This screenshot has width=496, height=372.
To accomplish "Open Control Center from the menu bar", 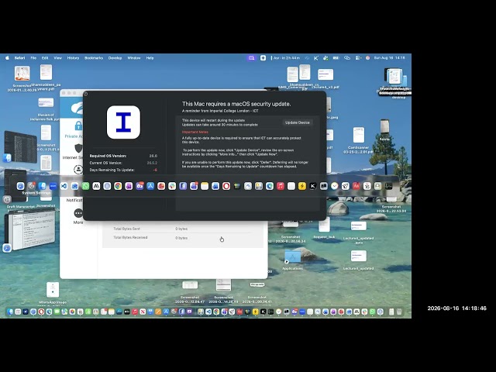I will [x=358, y=58].
